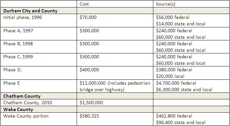
Task: Select the Phase A, 1997 row label
Action: coord(18,31)
